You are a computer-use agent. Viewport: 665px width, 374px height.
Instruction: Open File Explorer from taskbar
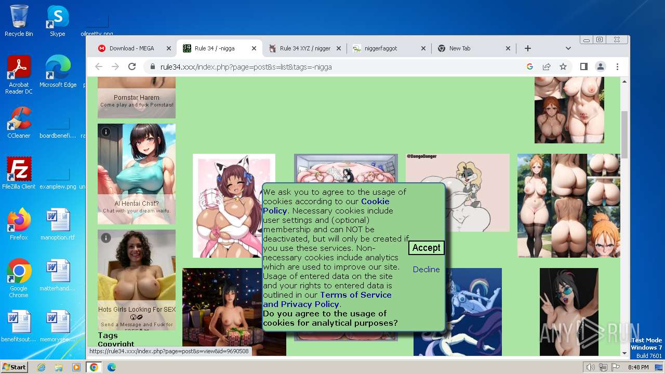point(59,367)
